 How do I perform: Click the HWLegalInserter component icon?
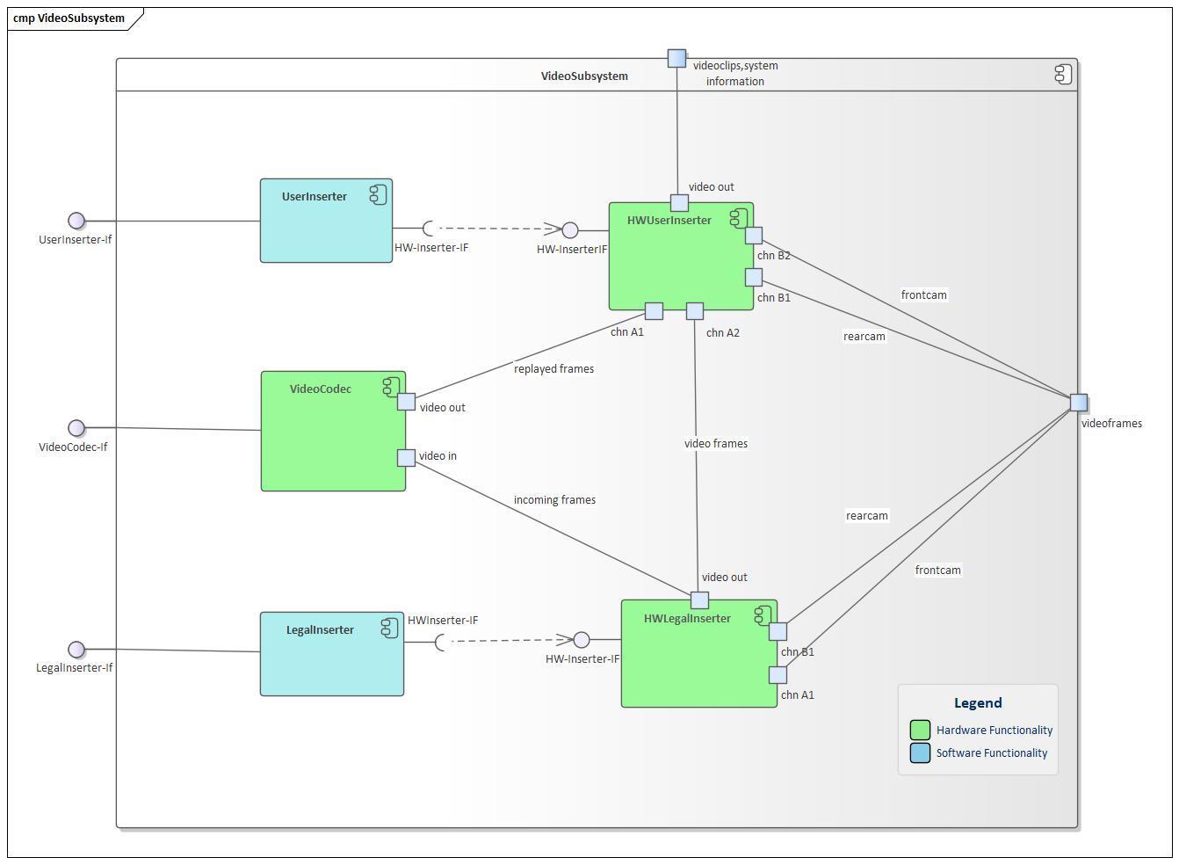tap(763, 617)
